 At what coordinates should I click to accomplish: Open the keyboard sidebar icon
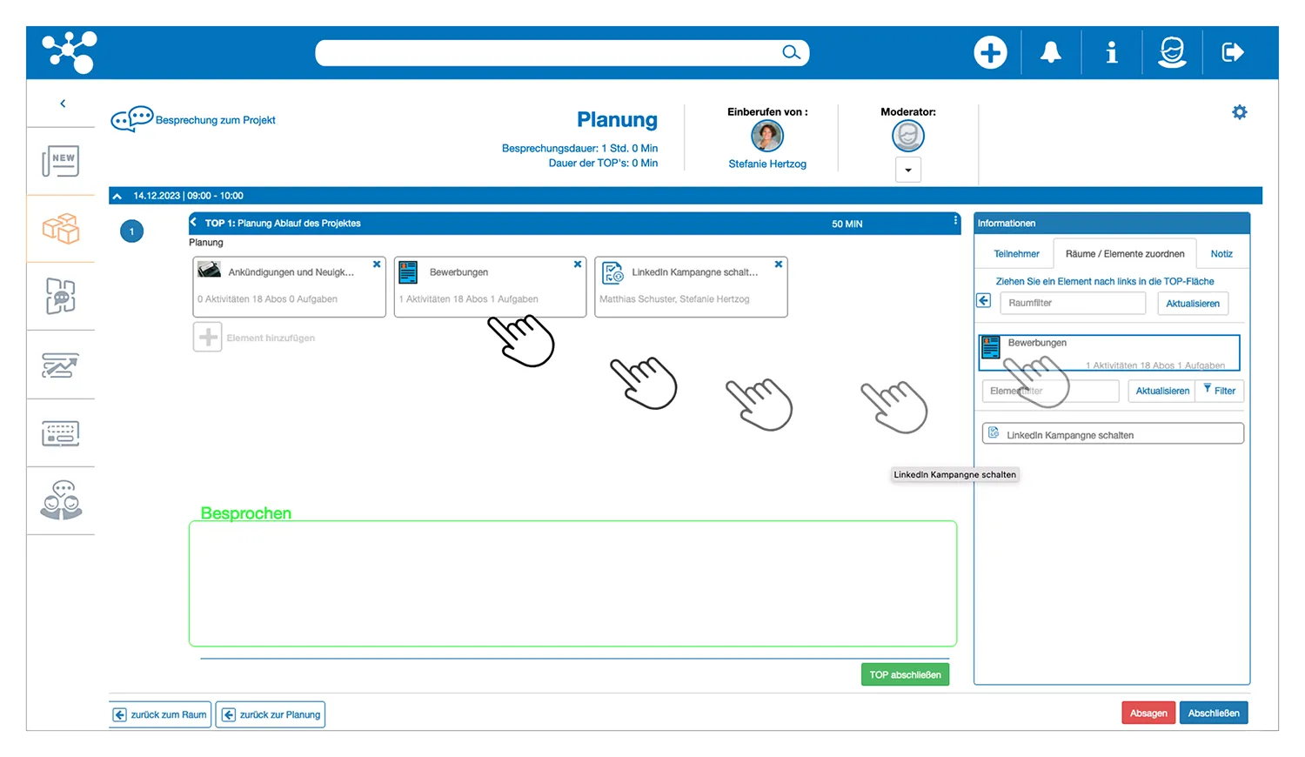tap(61, 432)
